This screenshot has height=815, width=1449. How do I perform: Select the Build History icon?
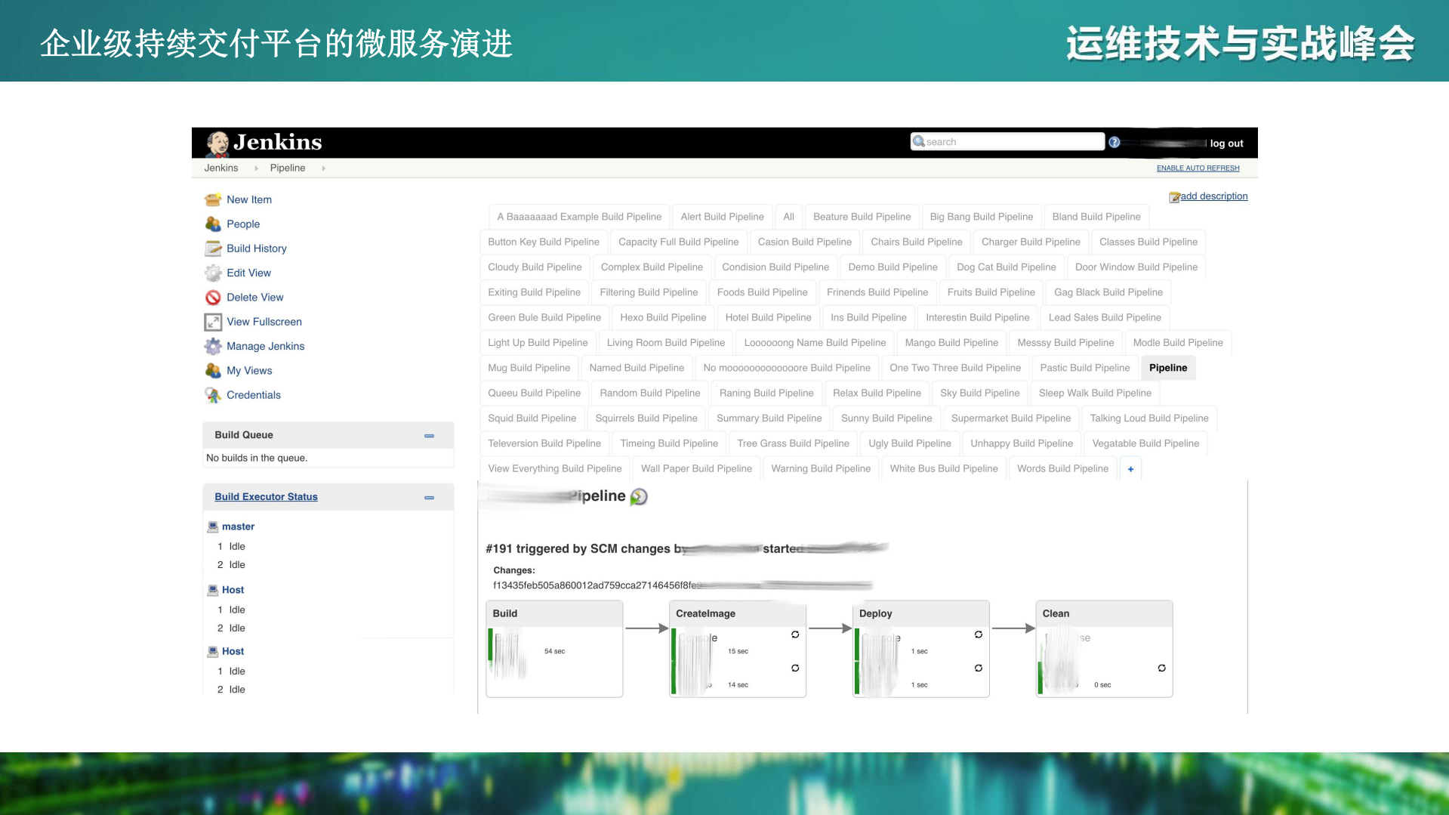[212, 249]
